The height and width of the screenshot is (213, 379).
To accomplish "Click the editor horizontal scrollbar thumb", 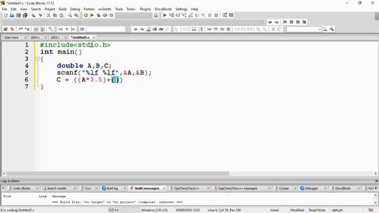I will click(117, 173).
